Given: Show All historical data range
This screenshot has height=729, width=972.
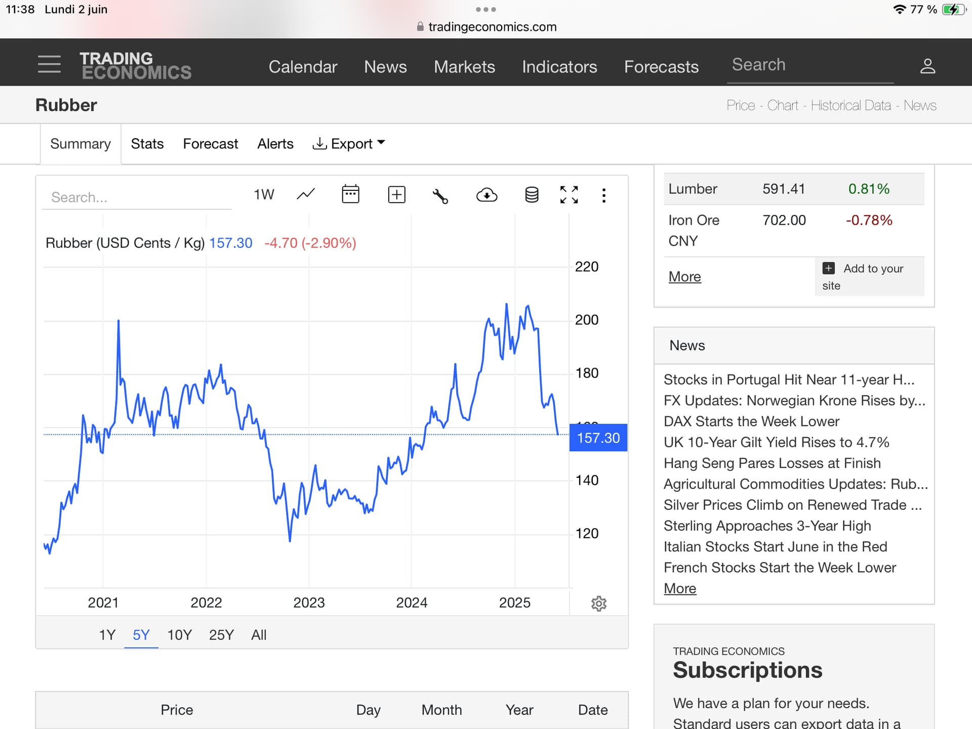Looking at the screenshot, I should click(259, 635).
